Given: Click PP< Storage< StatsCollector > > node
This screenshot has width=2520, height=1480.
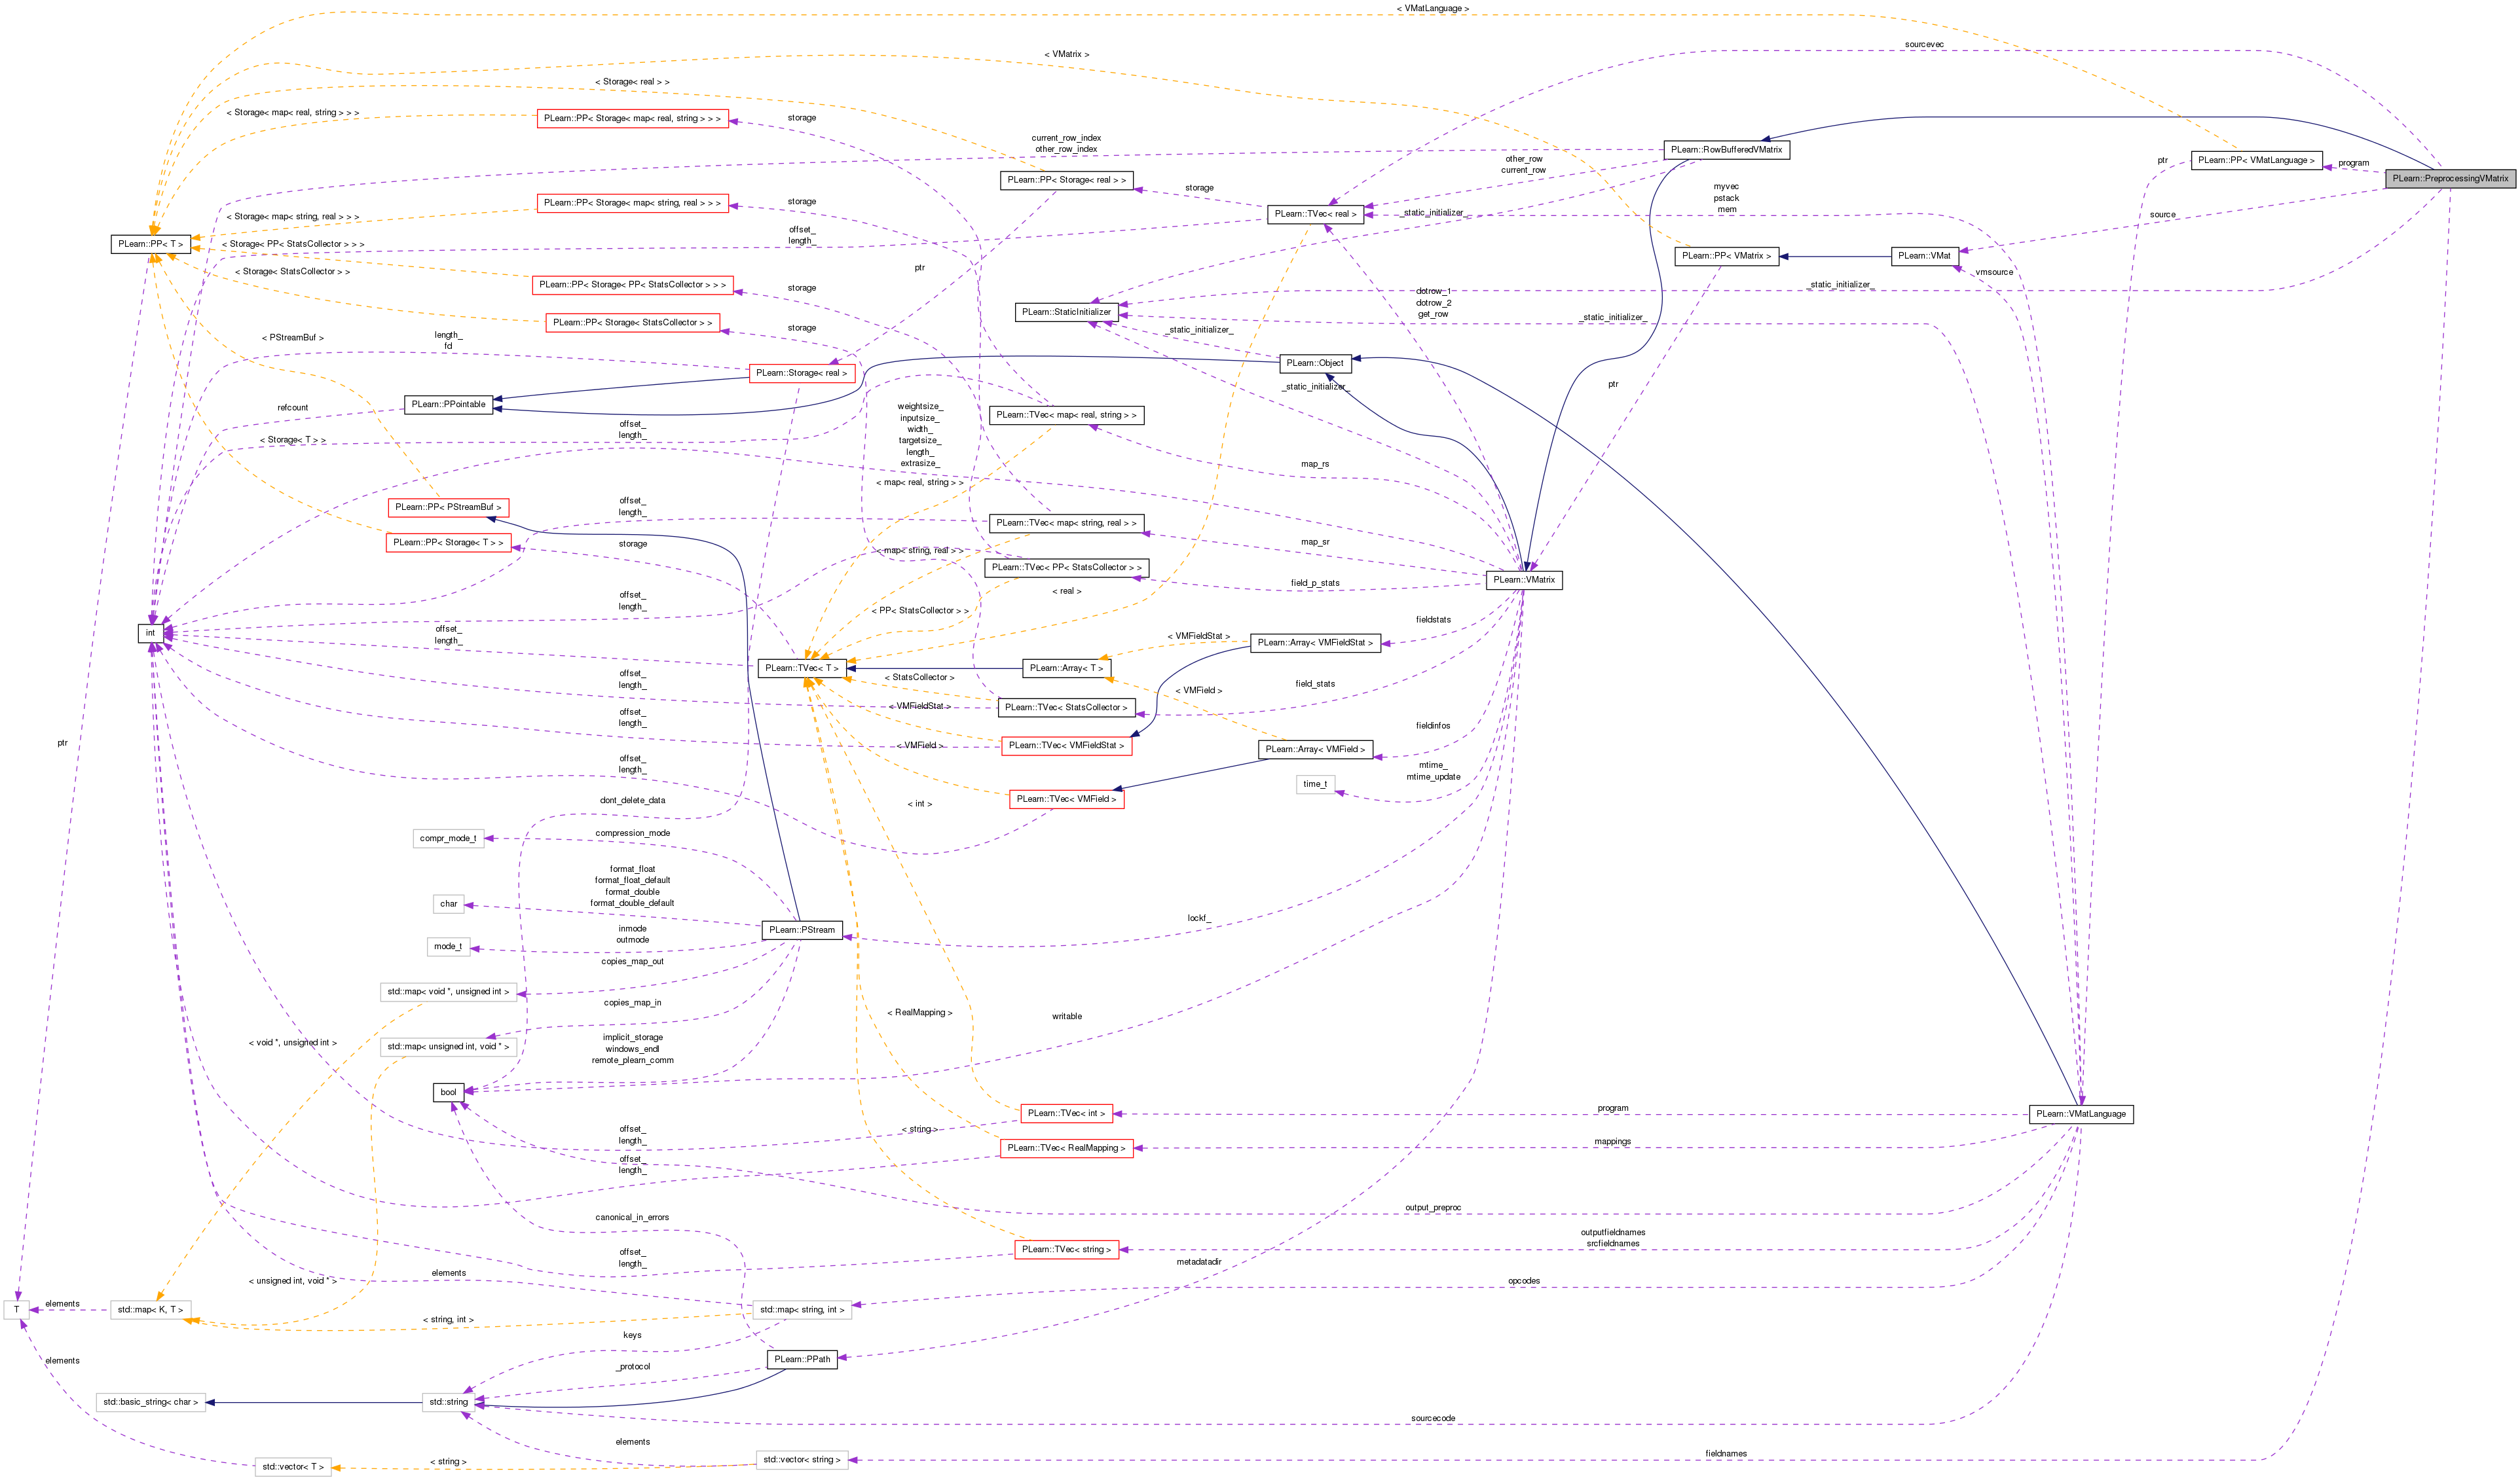Looking at the screenshot, I should pos(632,324).
